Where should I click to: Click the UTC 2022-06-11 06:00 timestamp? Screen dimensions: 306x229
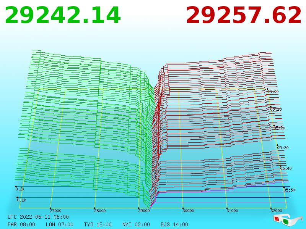click(x=38, y=217)
